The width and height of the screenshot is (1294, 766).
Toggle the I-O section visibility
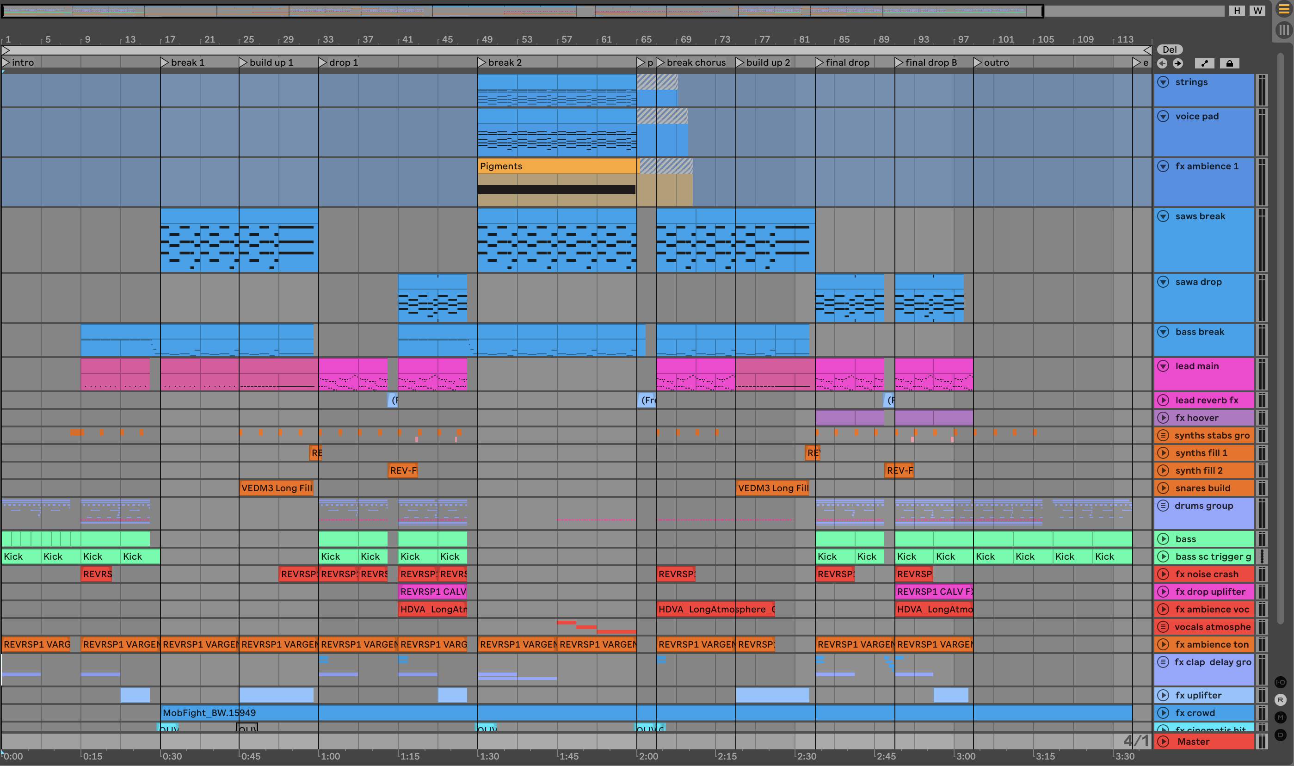(1281, 682)
